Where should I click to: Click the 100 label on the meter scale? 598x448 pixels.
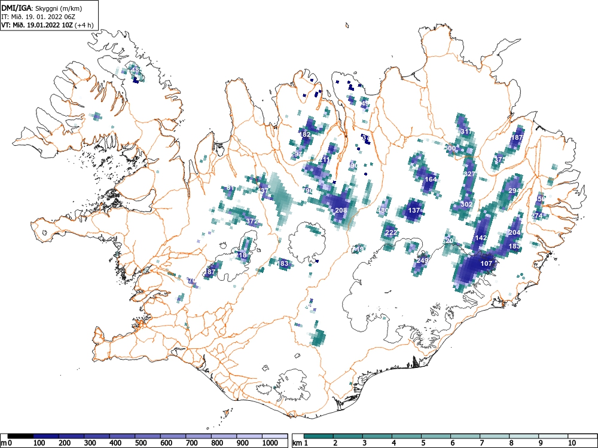click(x=39, y=443)
